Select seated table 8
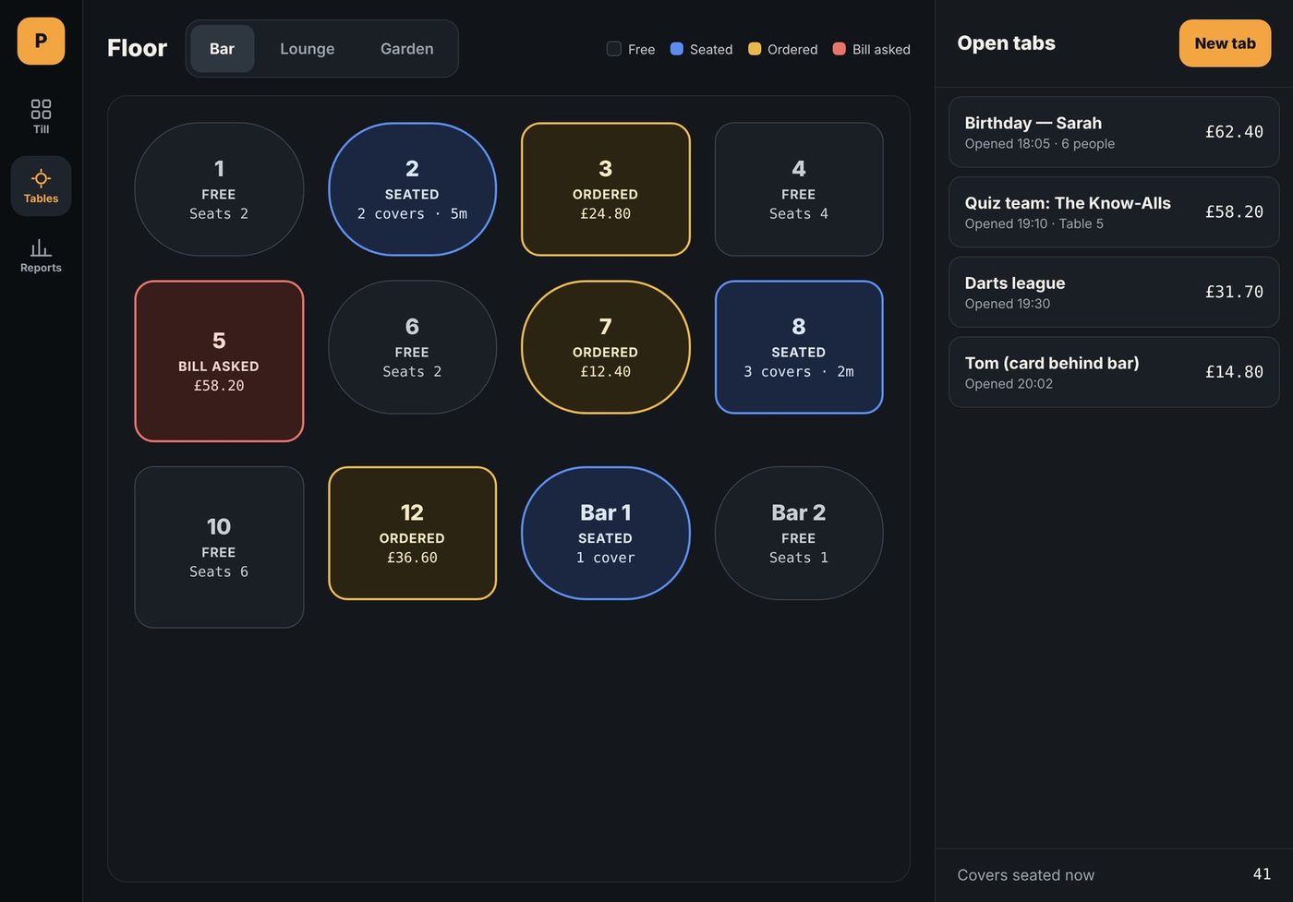Screen dimensions: 1293x902 pos(799,347)
